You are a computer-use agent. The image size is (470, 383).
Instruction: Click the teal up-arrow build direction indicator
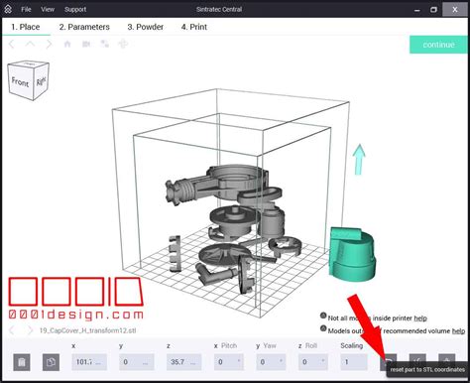(x=359, y=159)
